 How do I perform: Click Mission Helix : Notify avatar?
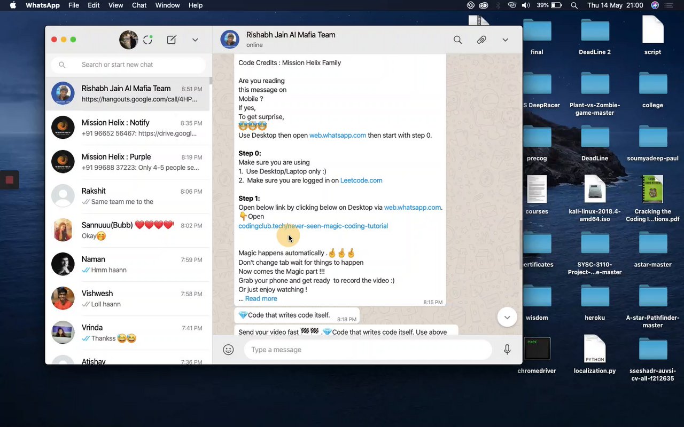coord(63,128)
